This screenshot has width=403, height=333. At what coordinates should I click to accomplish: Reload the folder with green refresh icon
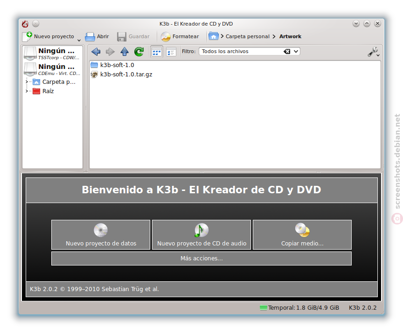point(139,52)
